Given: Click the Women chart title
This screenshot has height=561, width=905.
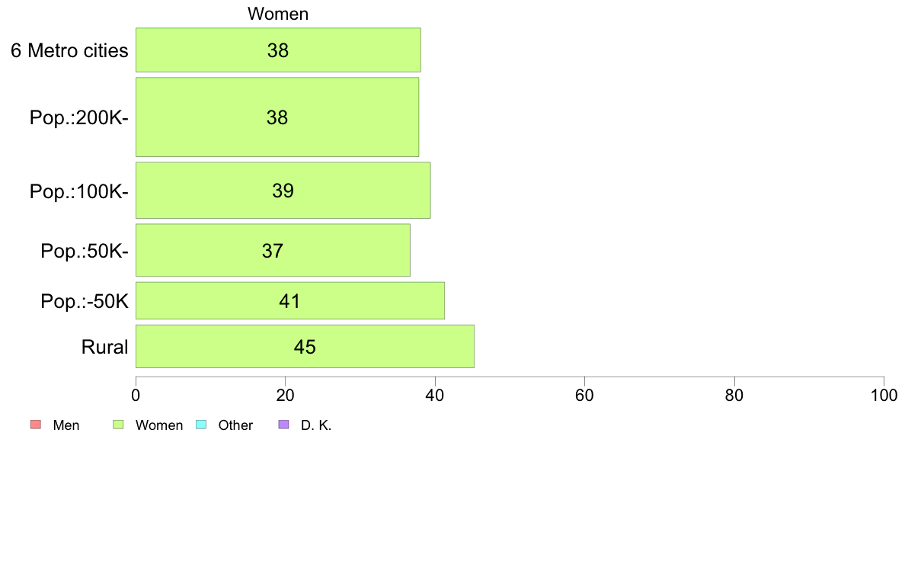Looking at the screenshot, I should coord(278,14).
